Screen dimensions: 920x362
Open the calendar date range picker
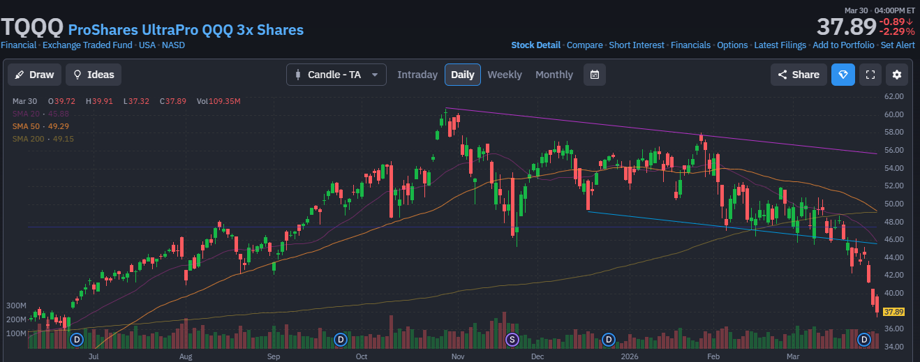[595, 75]
